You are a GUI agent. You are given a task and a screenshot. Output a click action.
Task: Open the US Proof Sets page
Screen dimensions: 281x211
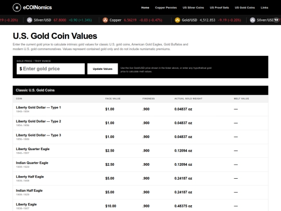click(x=220, y=7)
